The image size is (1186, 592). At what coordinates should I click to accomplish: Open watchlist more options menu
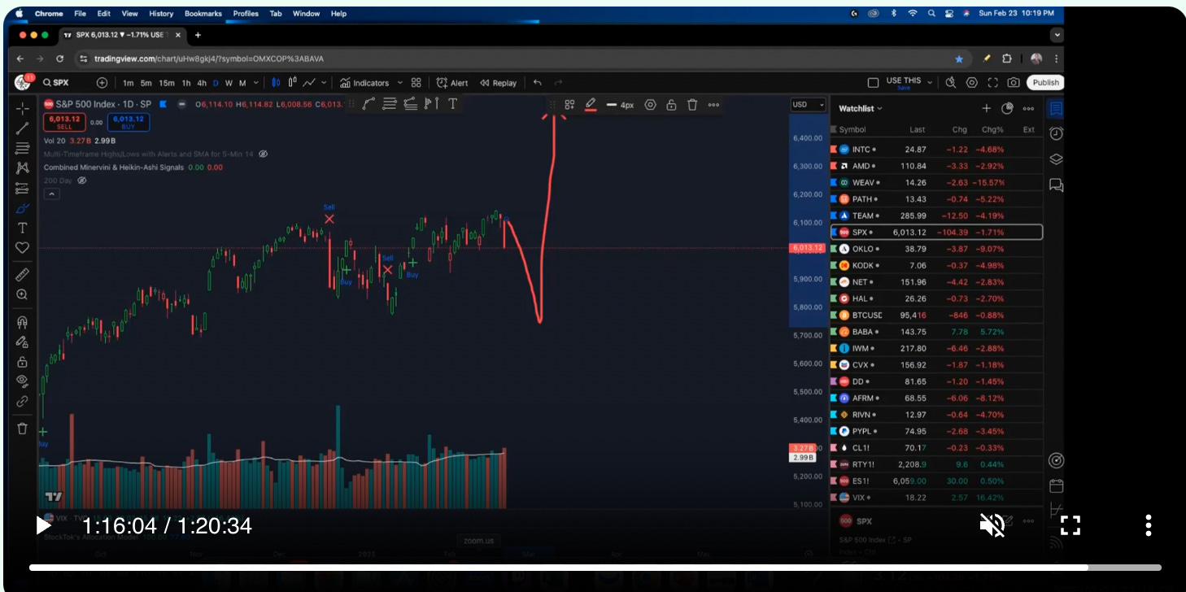pos(1028,108)
